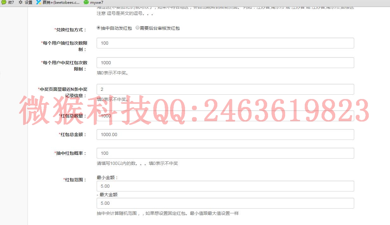Focus the 最小金额 input field
The image size is (390, 225).
point(225,186)
